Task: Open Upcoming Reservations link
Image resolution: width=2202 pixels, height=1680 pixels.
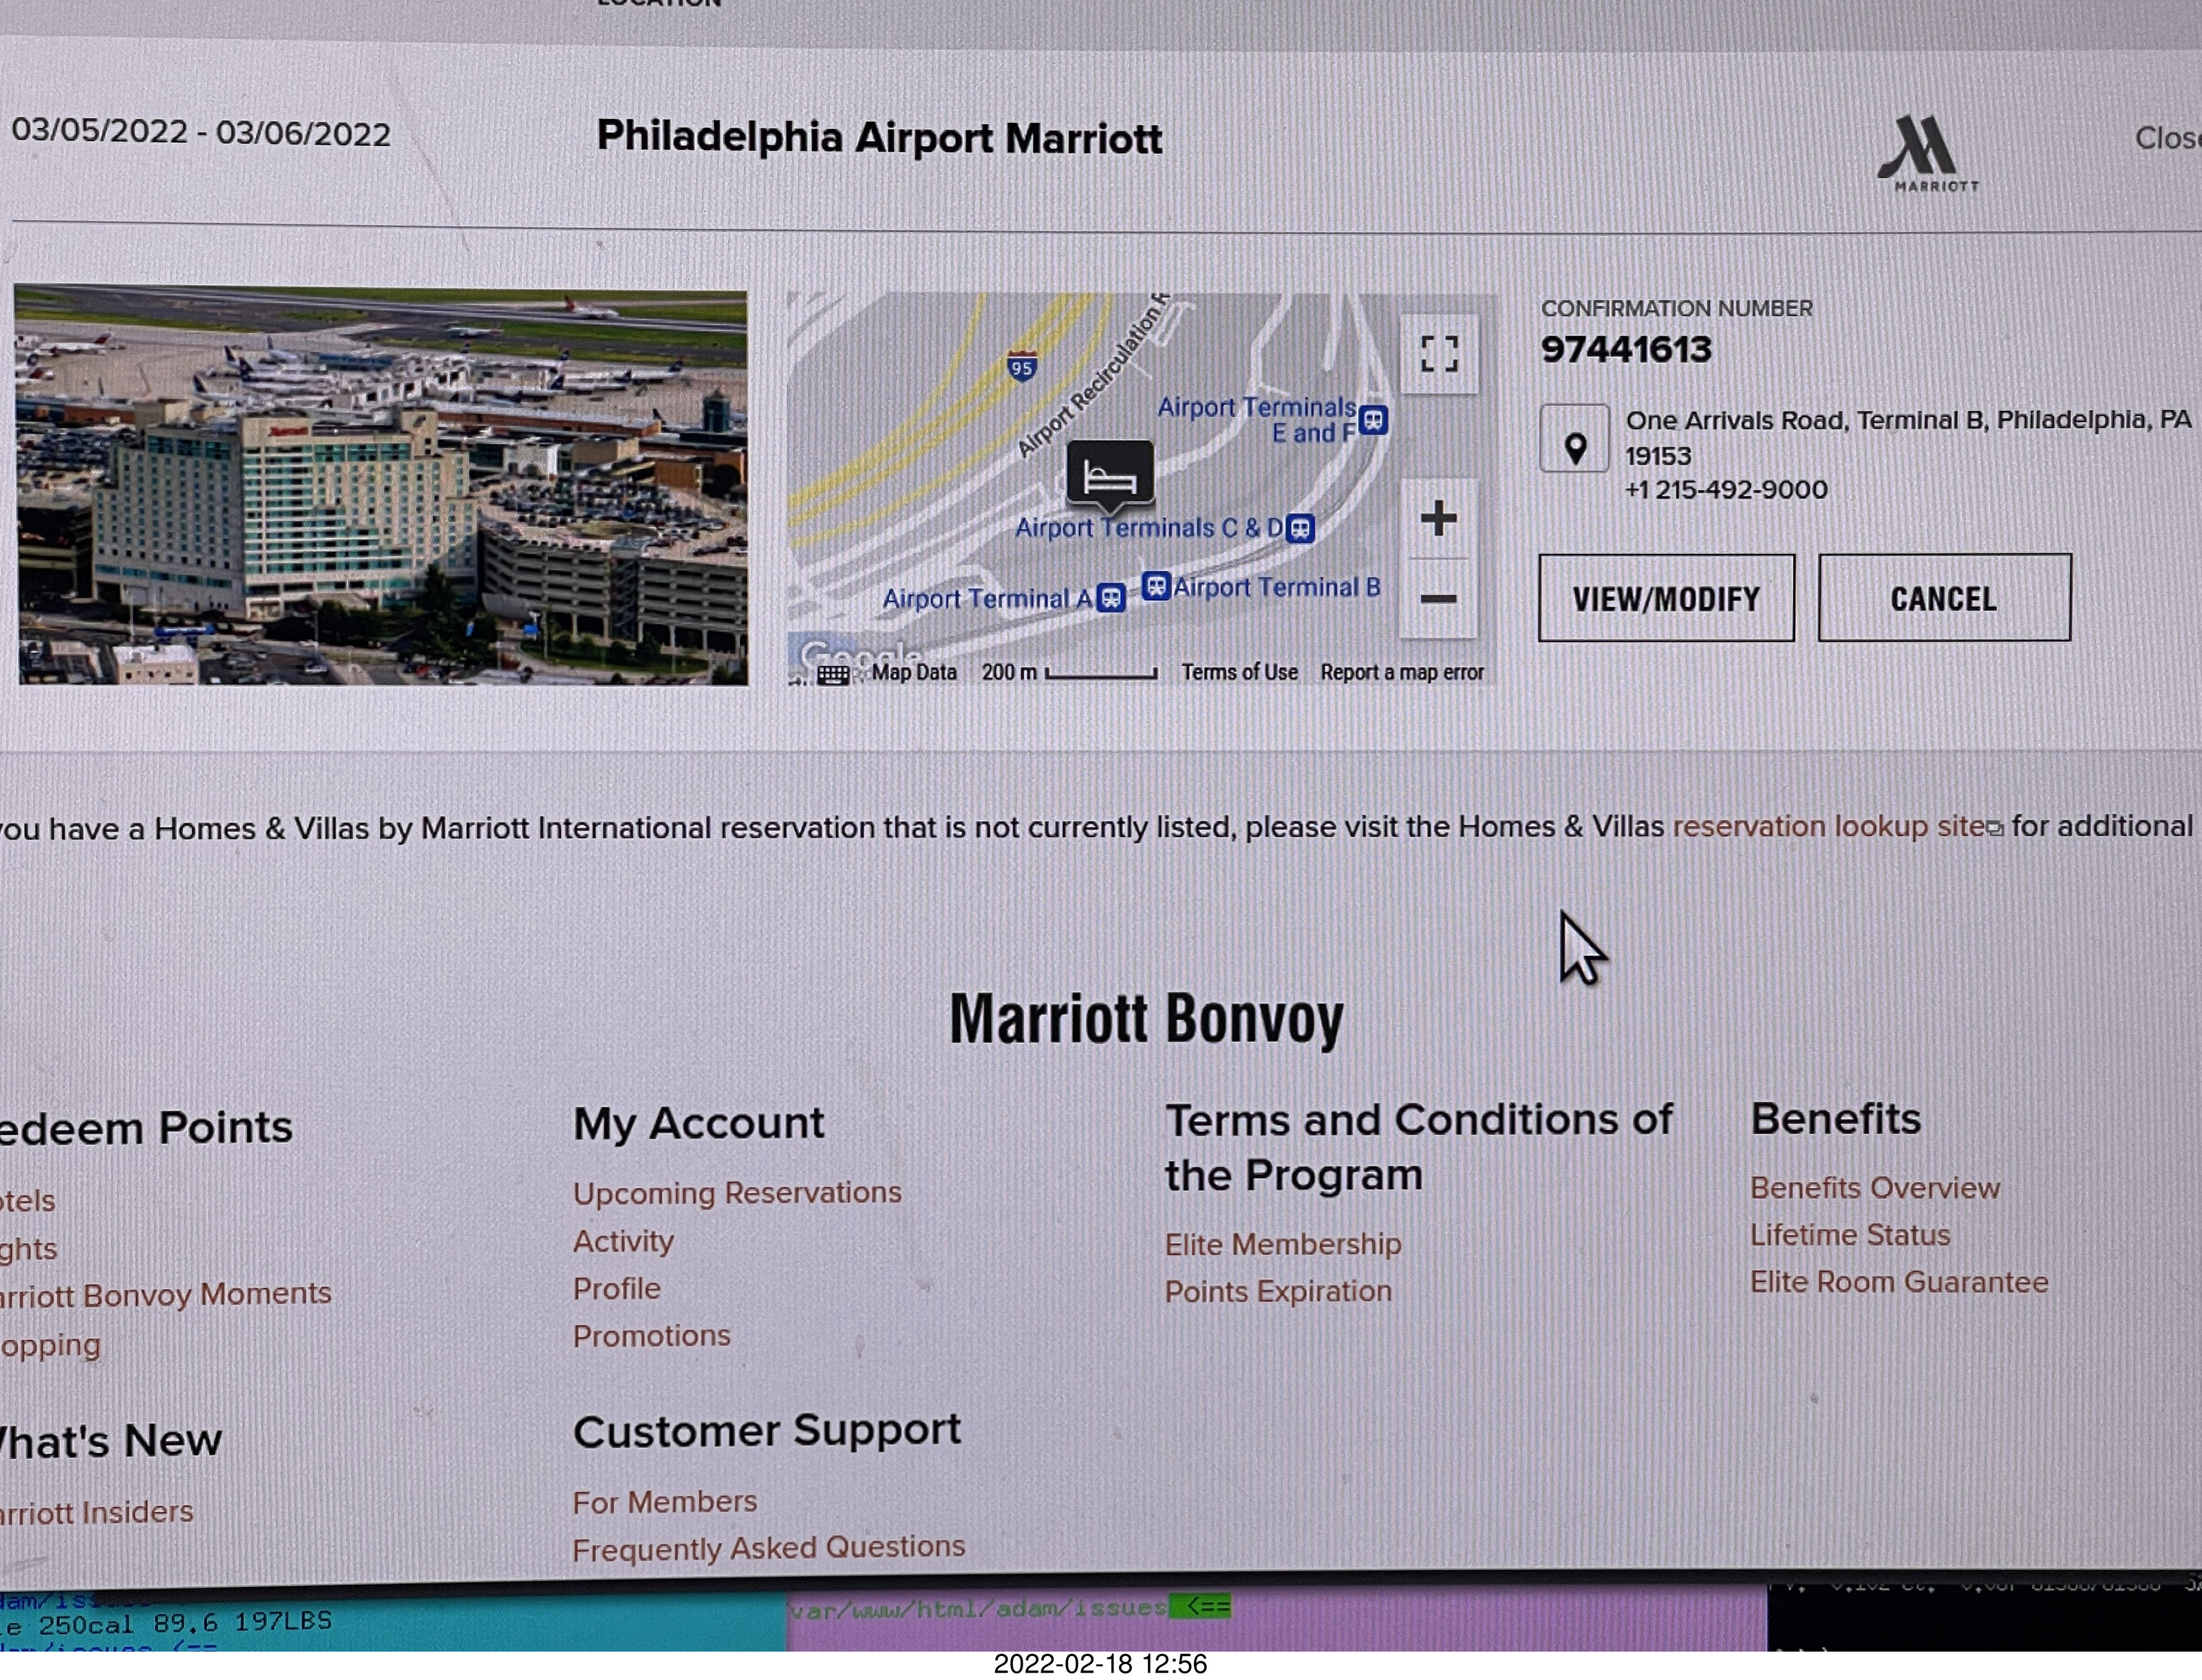Action: click(x=737, y=1193)
